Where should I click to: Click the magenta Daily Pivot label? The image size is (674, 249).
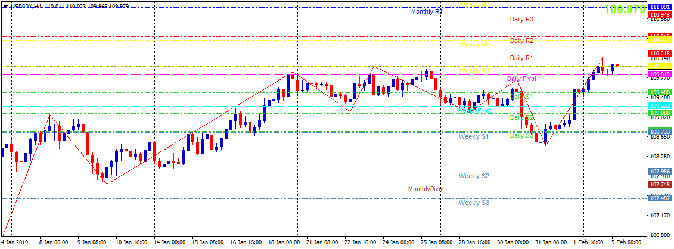pyautogui.click(x=521, y=79)
